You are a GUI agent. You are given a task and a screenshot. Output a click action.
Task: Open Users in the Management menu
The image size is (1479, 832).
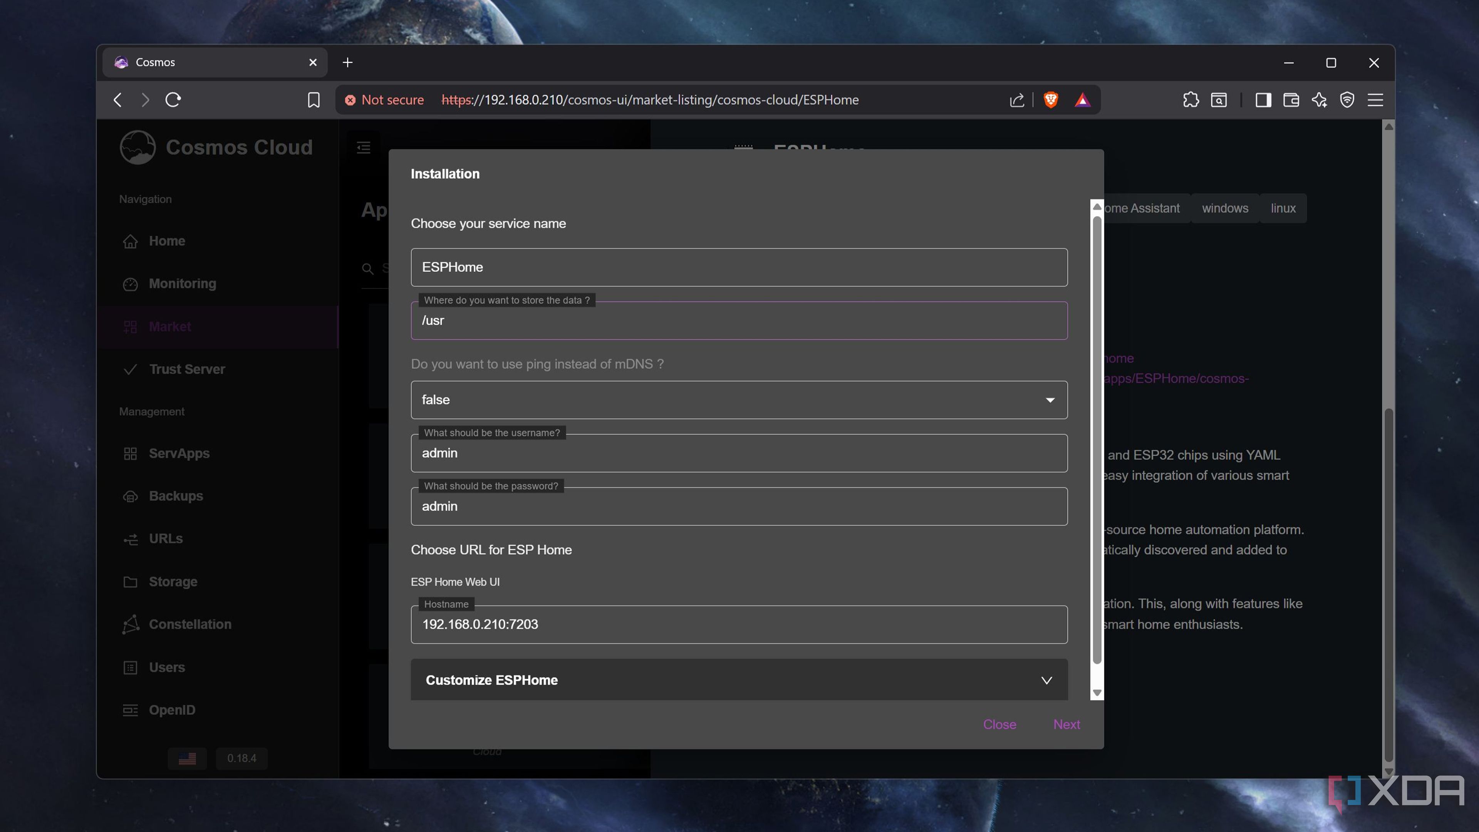tap(217, 667)
